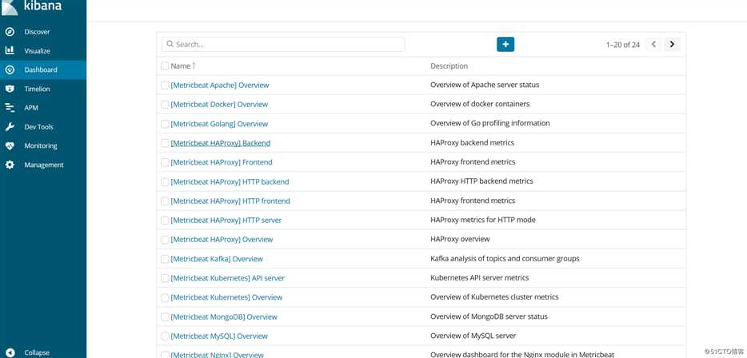Open [Metricbeat MySQL] Overview dashboard
Image resolution: width=747 pixels, height=358 pixels.
tap(219, 336)
